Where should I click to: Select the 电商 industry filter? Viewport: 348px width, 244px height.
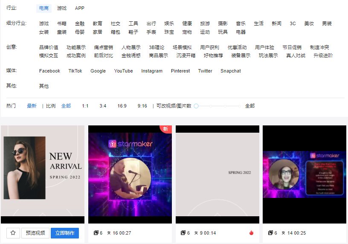click(x=44, y=8)
